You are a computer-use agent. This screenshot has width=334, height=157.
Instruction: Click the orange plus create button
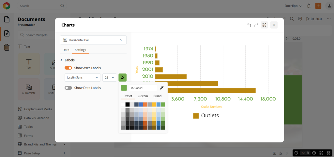(318, 6)
